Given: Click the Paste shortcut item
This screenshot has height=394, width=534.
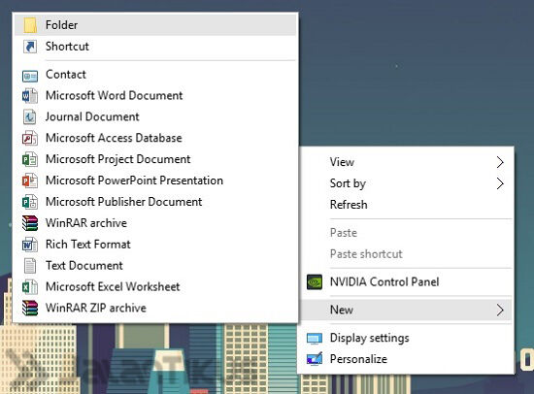Looking at the screenshot, I should point(406,254).
